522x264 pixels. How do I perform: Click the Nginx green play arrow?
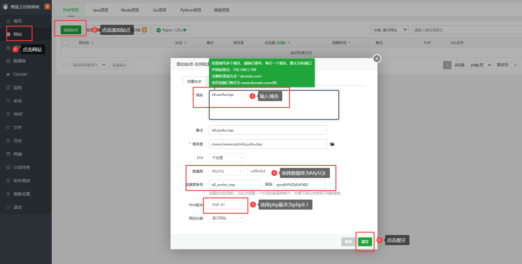click(x=186, y=30)
